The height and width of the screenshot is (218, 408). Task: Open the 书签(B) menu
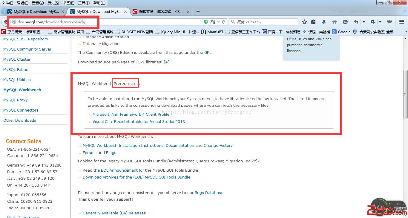[x=68, y=3]
